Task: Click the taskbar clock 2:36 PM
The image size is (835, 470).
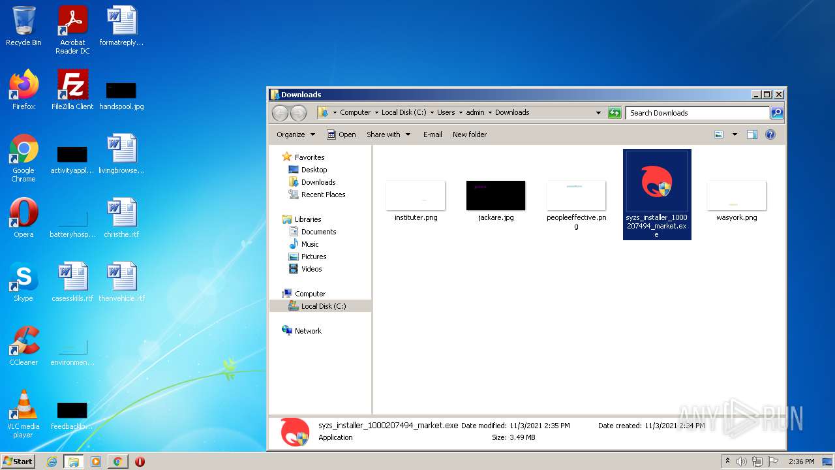Action: pos(801,462)
